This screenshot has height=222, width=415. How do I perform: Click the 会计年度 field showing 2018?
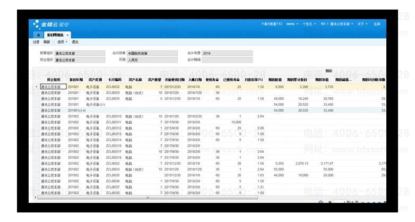tap(227, 53)
